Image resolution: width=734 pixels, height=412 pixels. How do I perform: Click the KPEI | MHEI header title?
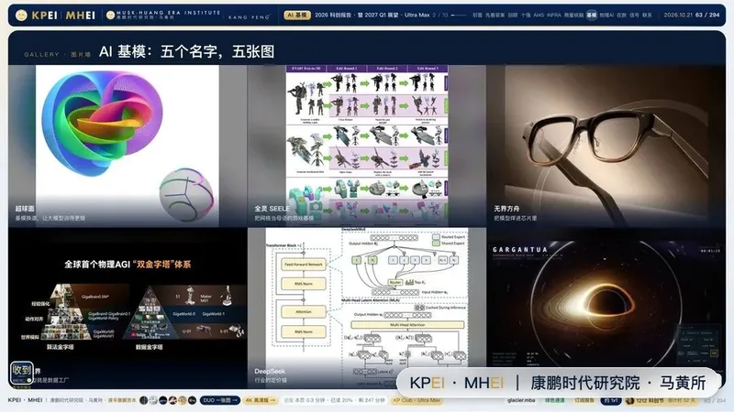click(63, 16)
